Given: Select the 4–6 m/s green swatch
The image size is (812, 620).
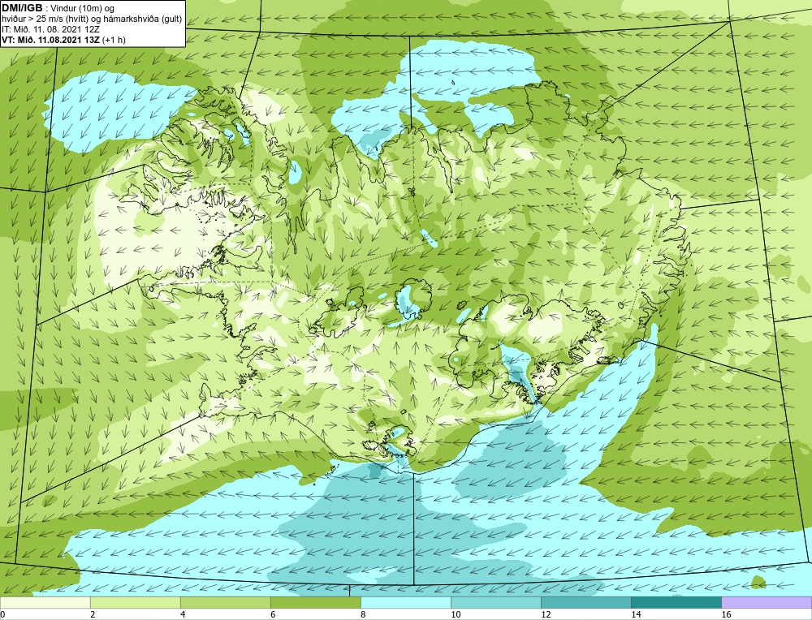Looking at the screenshot, I should pyautogui.click(x=225, y=602).
